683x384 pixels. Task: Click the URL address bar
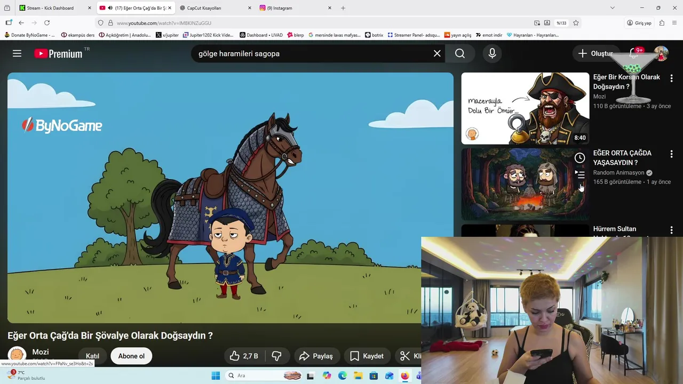coord(320,23)
